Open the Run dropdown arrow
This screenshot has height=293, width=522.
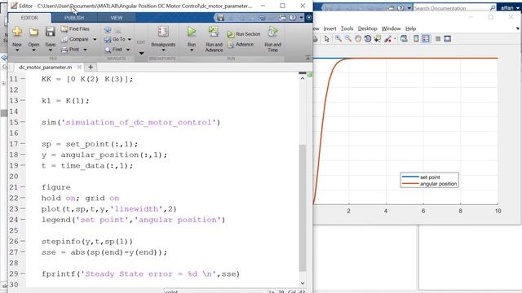(192, 50)
